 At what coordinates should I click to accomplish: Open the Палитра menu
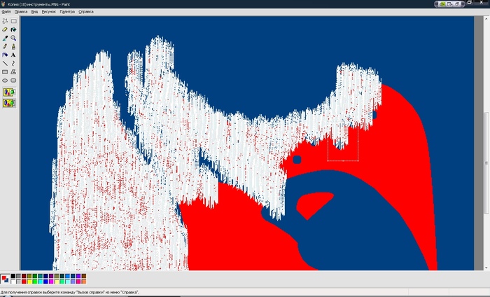(x=67, y=12)
